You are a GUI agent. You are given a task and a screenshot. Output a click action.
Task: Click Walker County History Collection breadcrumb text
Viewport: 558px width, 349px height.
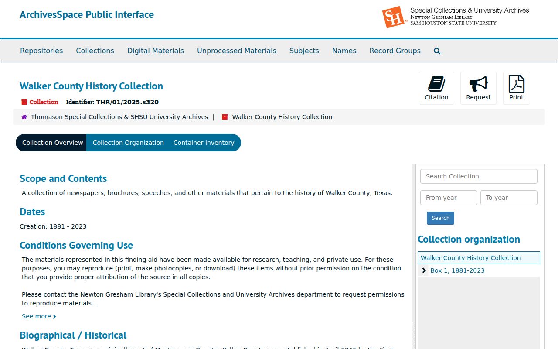tap(282, 117)
